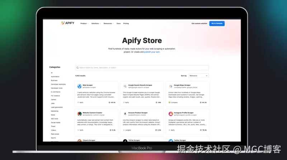Click the TikTok Scraper icon
The width and height of the screenshot is (287, 160).
point(125,141)
